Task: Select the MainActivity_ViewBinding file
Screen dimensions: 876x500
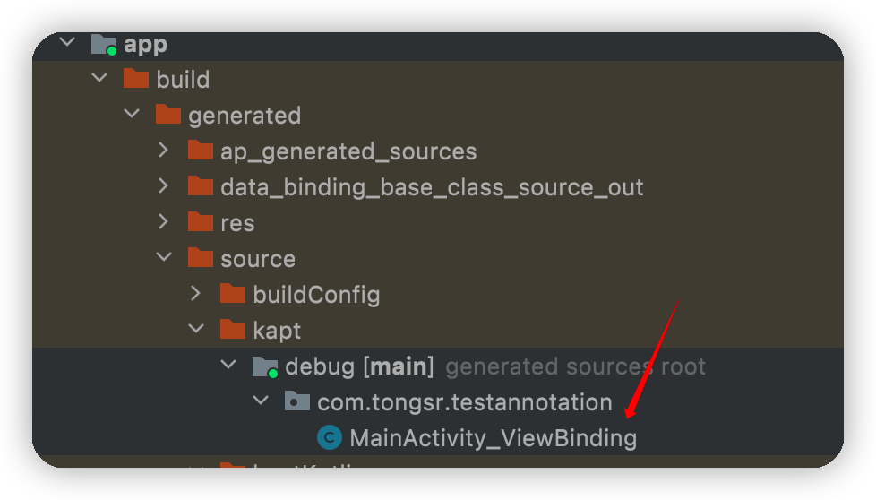Action: click(493, 438)
